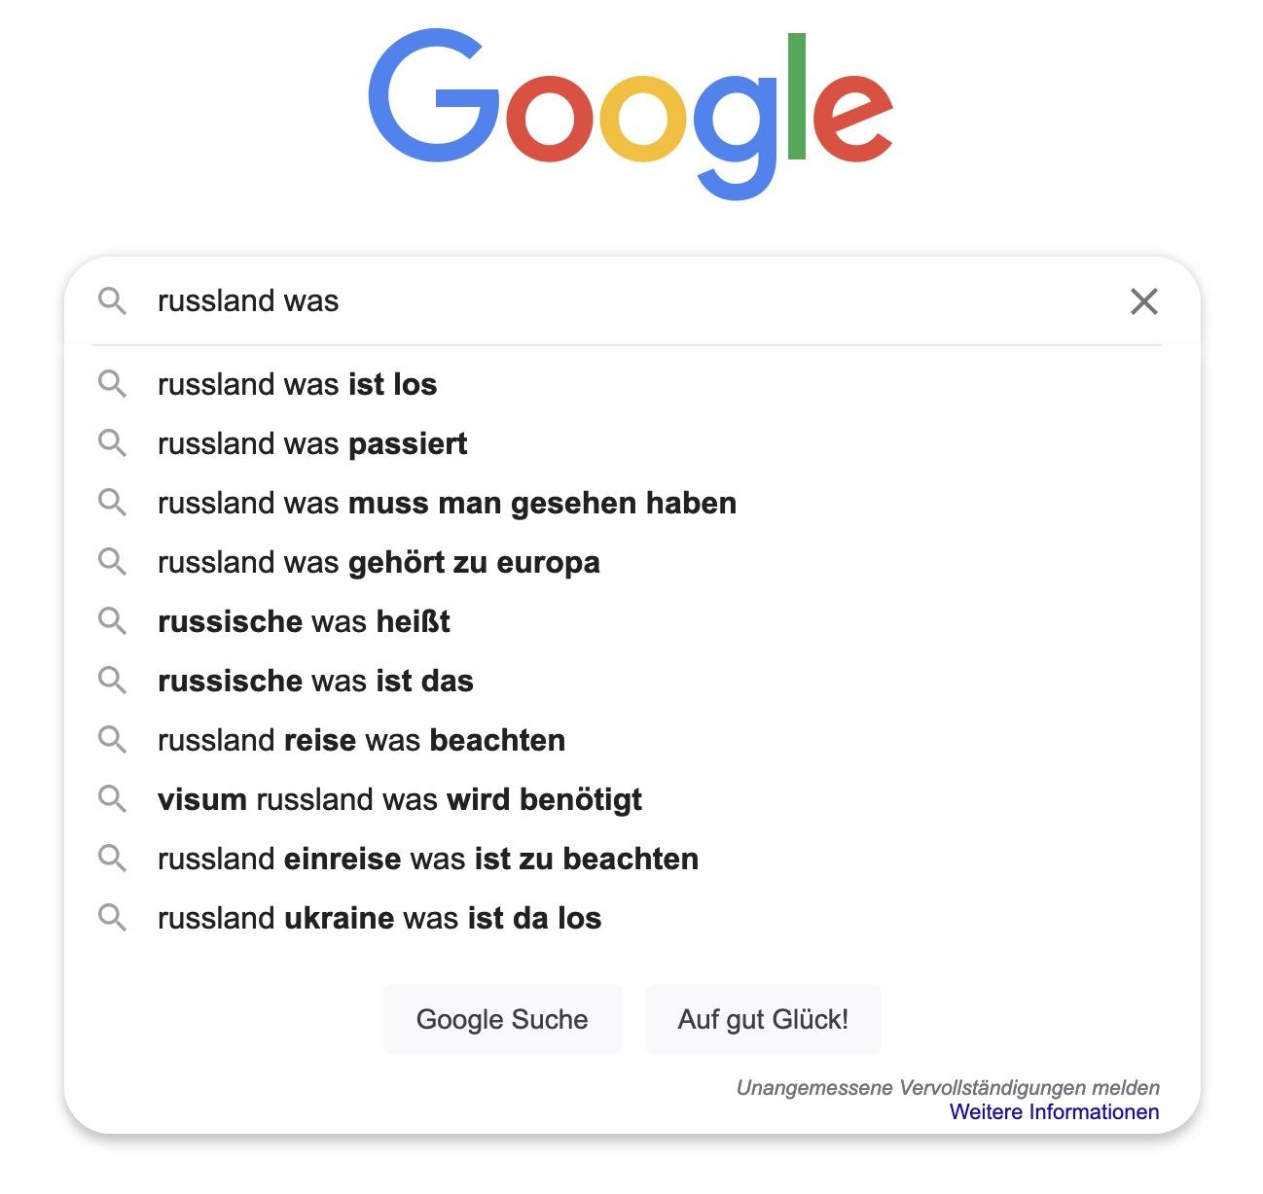Click the X icon to clear search
Image resolution: width=1263 pixels, height=1194 pixels.
click(1143, 301)
